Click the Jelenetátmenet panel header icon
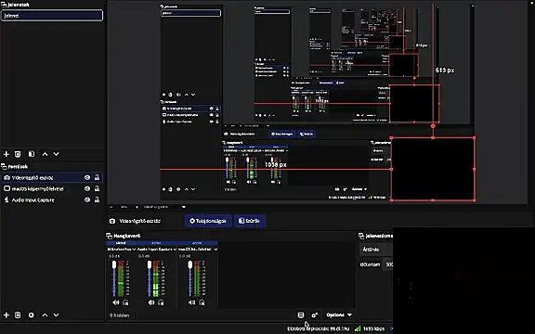This screenshot has width=535, height=334. pyautogui.click(x=361, y=236)
